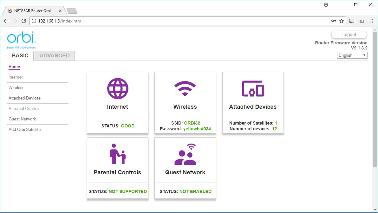378x213 pixels.
Task: Go forward using the browser forward arrow
Action: (15, 21)
